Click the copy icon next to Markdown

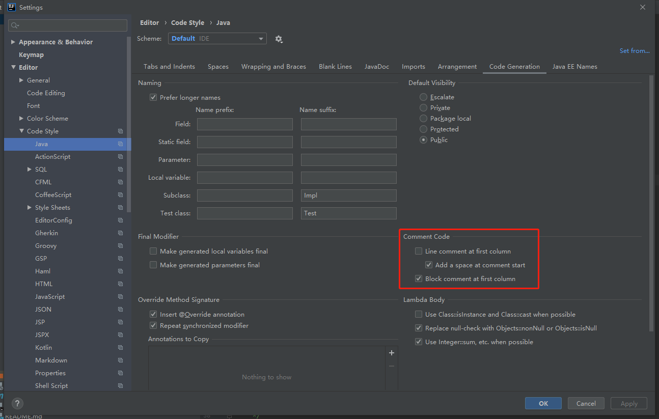point(120,360)
